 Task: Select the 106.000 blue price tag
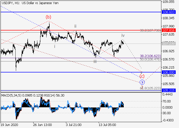point(168,72)
